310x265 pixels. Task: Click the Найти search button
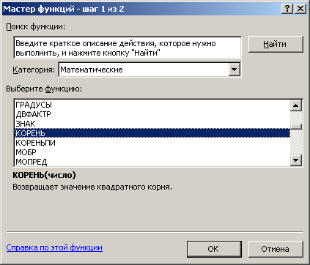[x=276, y=44]
